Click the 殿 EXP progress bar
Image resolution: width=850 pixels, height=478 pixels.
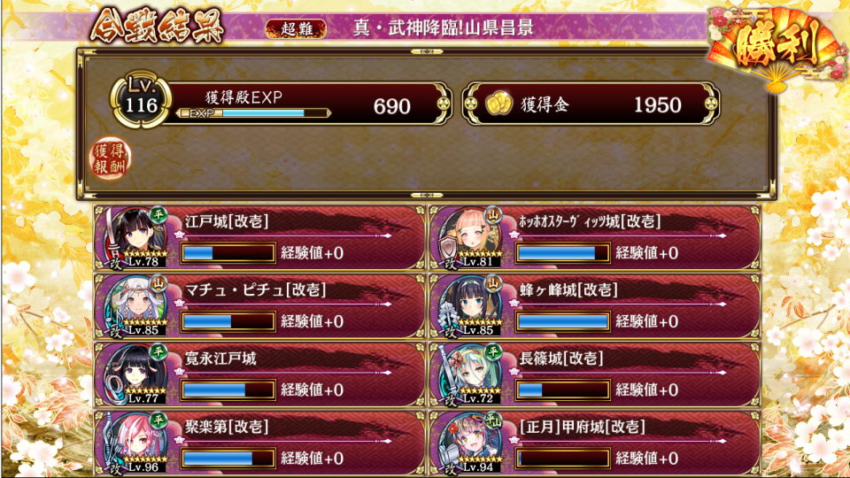tap(254, 113)
